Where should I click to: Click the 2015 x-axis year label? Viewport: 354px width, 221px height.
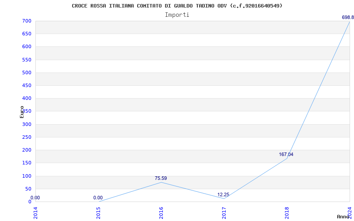click(x=98, y=213)
